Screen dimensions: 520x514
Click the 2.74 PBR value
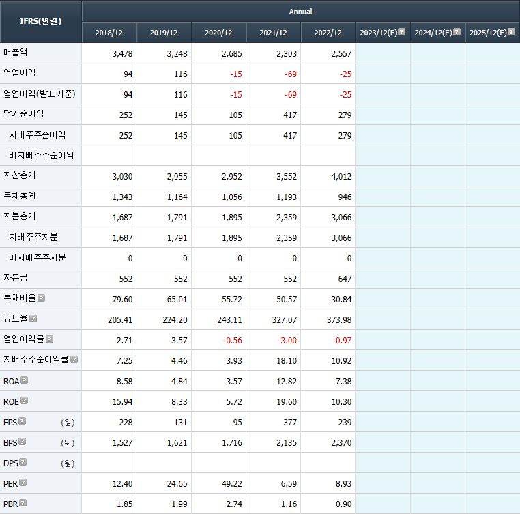pyautogui.click(x=234, y=504)
